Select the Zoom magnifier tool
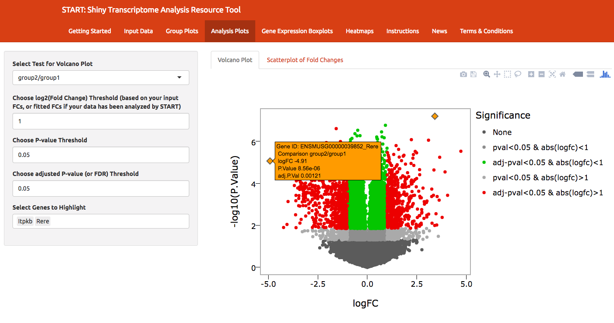Viewport: 614px width, 323px height. click(x=486, y=74)
